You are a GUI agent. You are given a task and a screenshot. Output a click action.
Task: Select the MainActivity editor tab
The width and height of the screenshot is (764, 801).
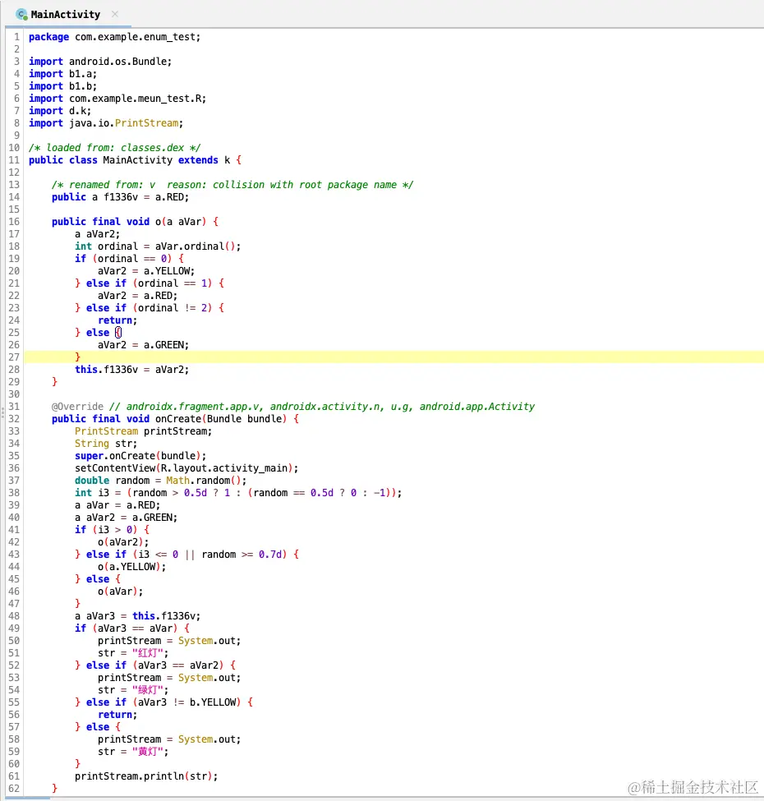[66, 14]
